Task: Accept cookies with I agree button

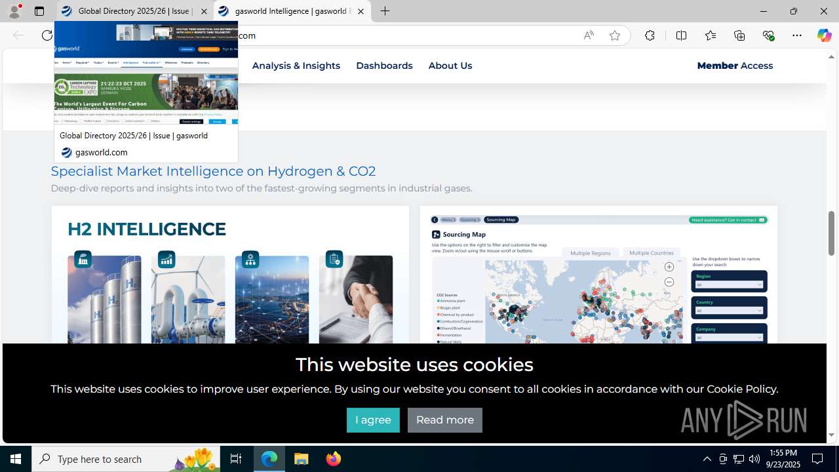Action: [373, 420]
